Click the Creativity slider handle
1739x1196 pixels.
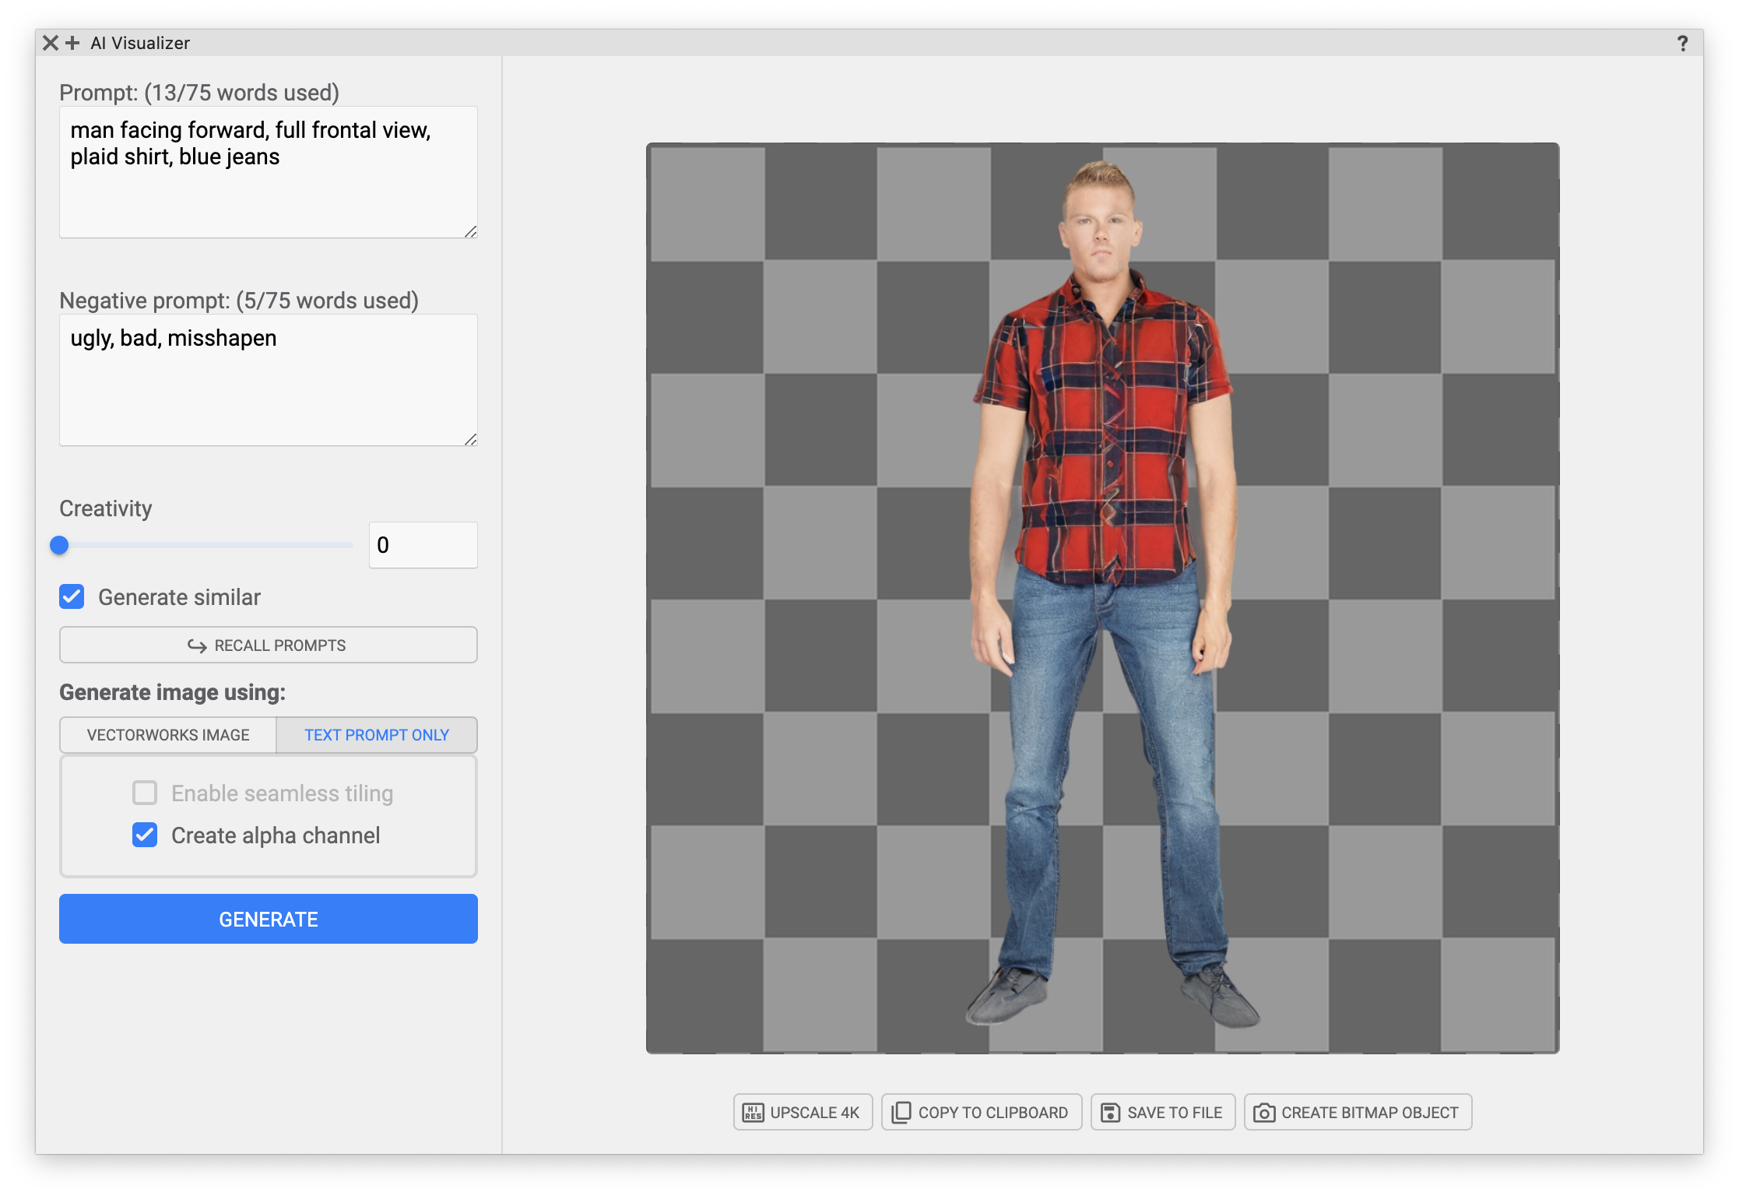(x=59, y=545)
